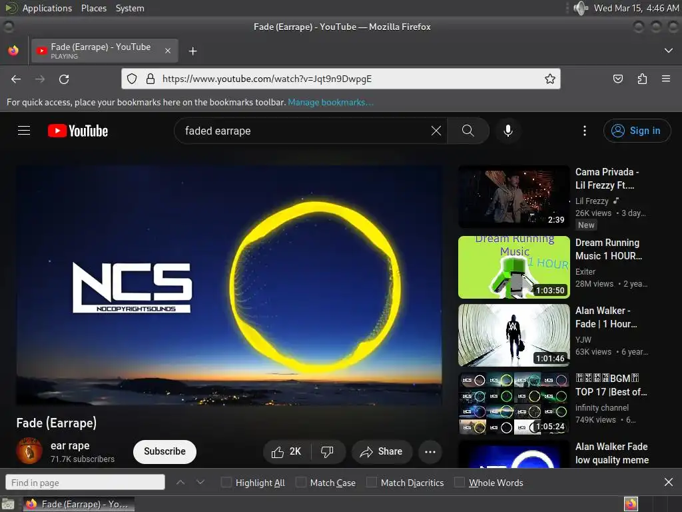Dislike the video with thumbs down
The width and height of the screenshot is (682, 512).
coord(328,451)
